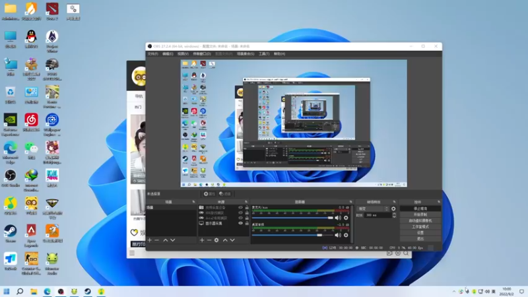
Task: Open OBS 设置 settings button
Action: click(x=420, y=233)
